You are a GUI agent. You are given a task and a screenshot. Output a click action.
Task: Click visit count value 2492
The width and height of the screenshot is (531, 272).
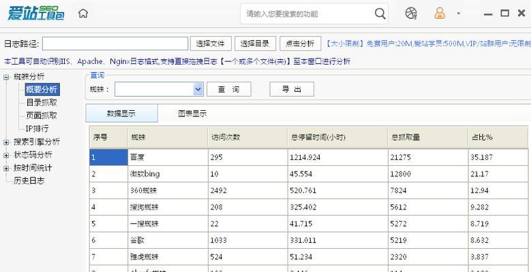248,190
